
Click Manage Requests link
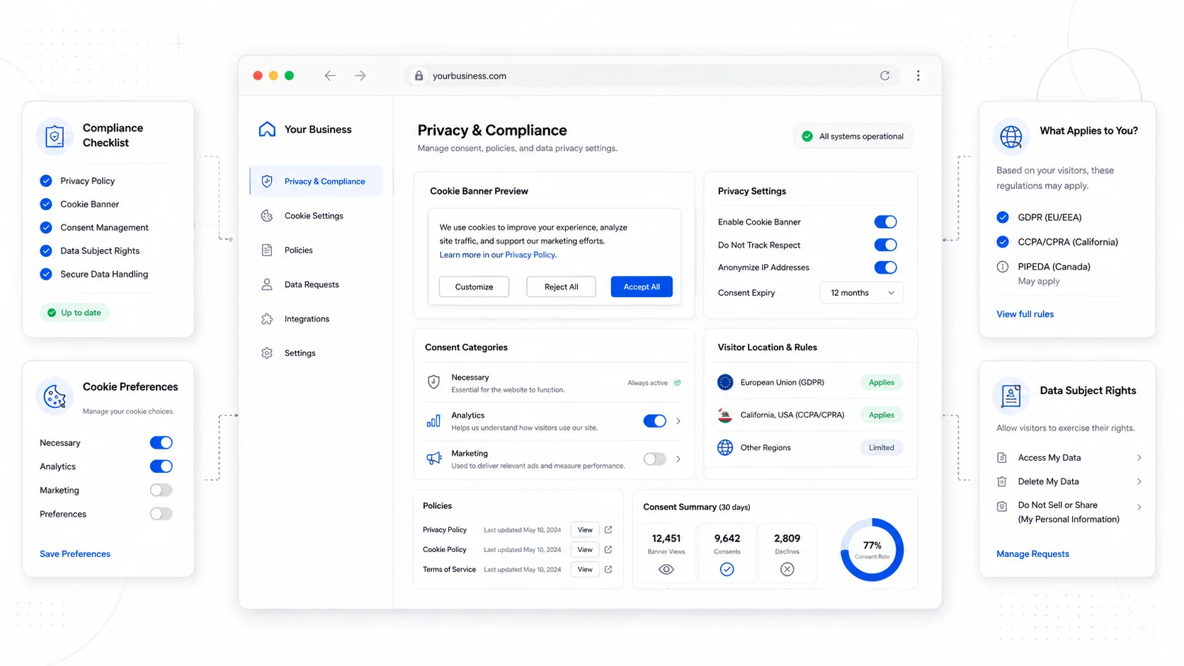click(x=1032, y=554)
